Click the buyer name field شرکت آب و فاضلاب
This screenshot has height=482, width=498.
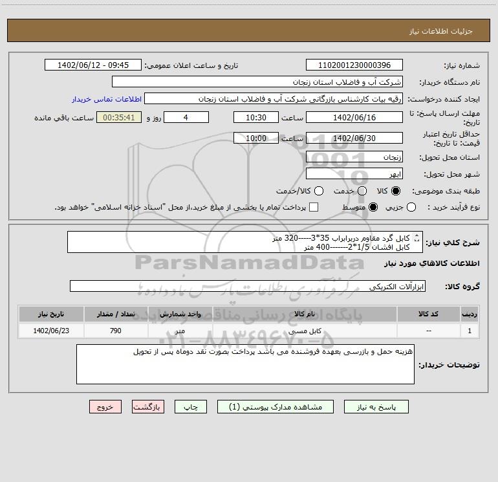(x=257, y=82)
